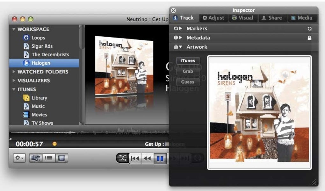This screenshot has width=325, height=191.
Task: Toggle shuffle playback
Action: pos(122,159)
